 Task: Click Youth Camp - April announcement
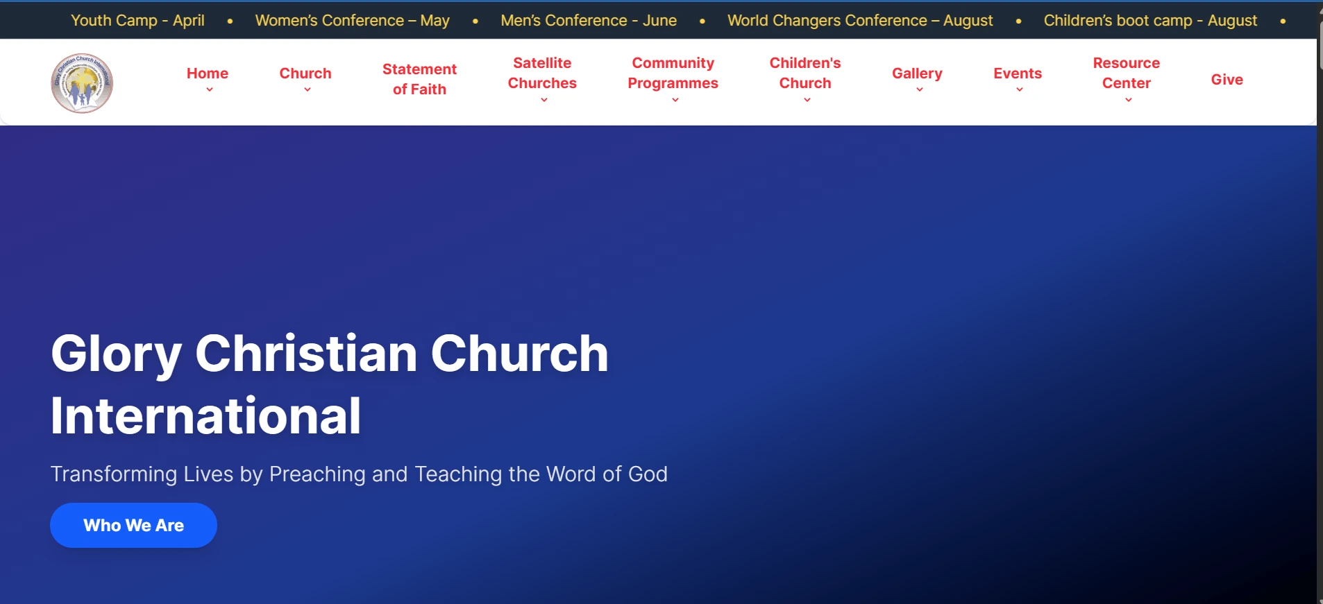[x=137, y=21]
